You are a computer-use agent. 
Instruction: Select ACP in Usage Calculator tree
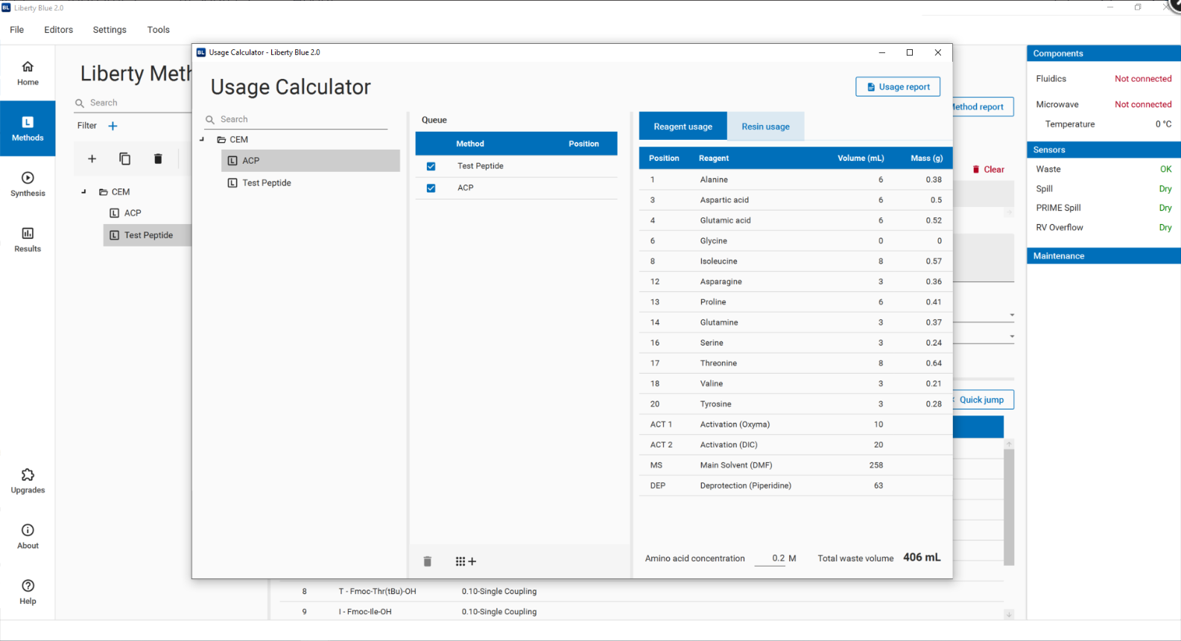pyautogui.click(x=311, y=161)
